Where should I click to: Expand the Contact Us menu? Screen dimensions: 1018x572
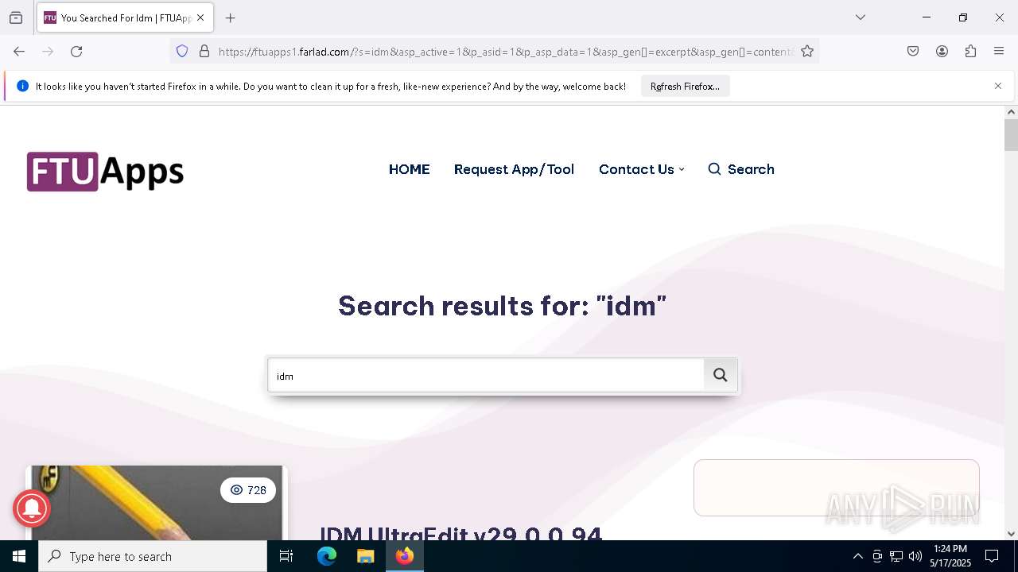(641, 169)
